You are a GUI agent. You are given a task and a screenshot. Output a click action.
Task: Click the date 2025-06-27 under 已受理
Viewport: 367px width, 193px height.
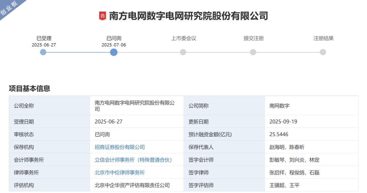tap(44, 45)
